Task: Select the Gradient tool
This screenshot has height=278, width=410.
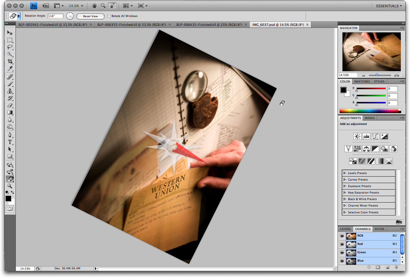Action: tap(10, 113)
